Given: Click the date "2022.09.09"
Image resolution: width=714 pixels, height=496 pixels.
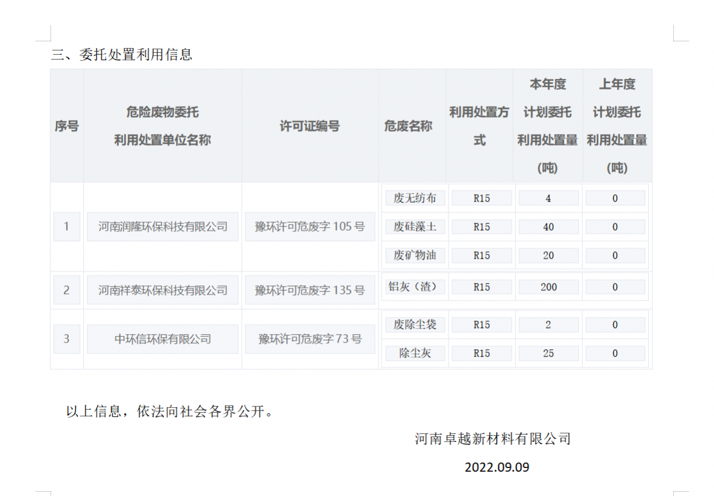Looking at the screenshot, I should (497, 467).
